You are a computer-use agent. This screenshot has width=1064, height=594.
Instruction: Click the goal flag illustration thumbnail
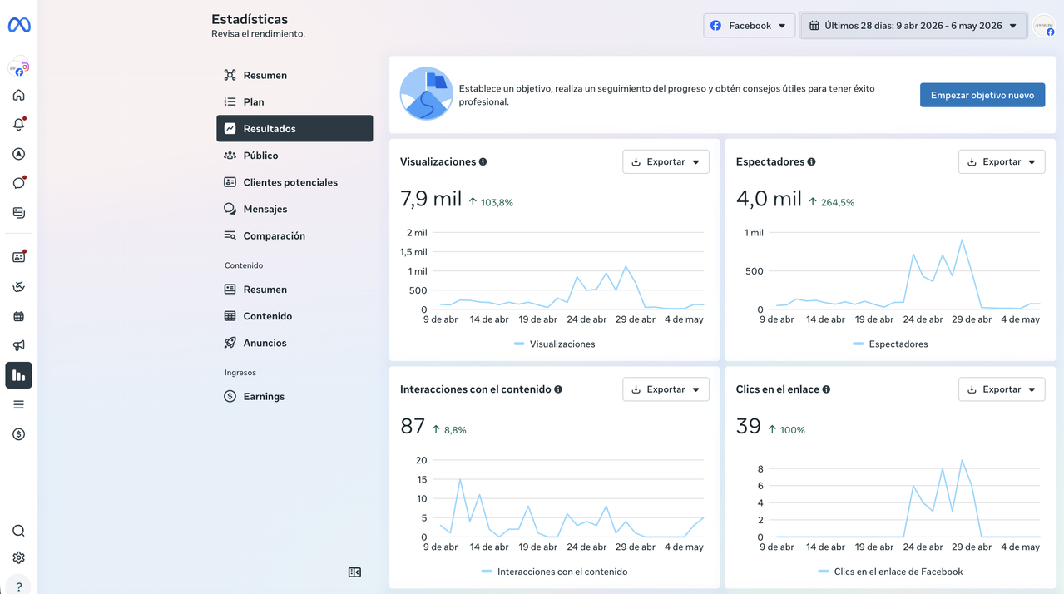click(x=426, y=94)
